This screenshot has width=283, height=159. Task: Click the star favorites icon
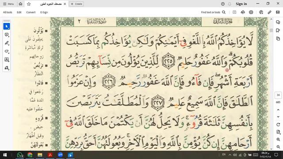click(x=29, y=4)
